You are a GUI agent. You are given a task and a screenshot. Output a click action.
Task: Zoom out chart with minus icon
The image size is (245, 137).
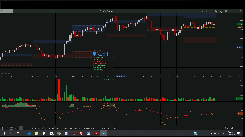[236, 128]
